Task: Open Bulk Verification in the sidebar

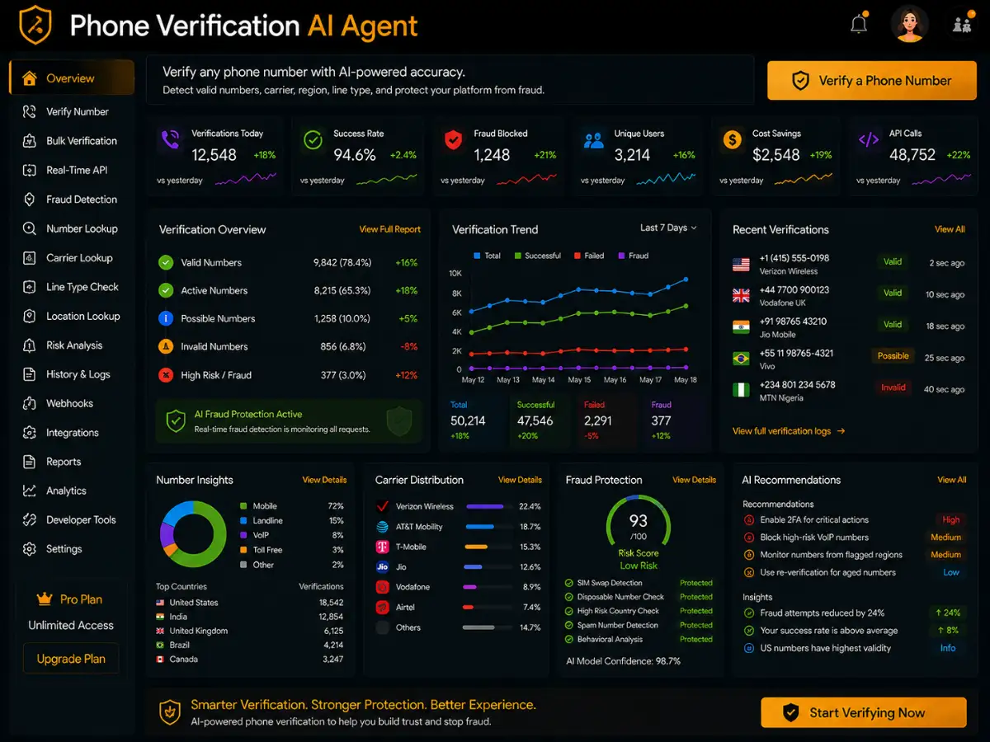Action: [71, 141]
